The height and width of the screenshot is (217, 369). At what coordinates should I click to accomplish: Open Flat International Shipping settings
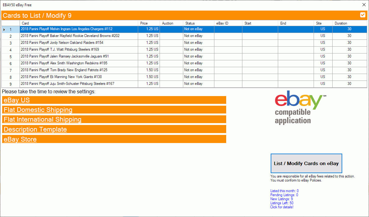42,119
